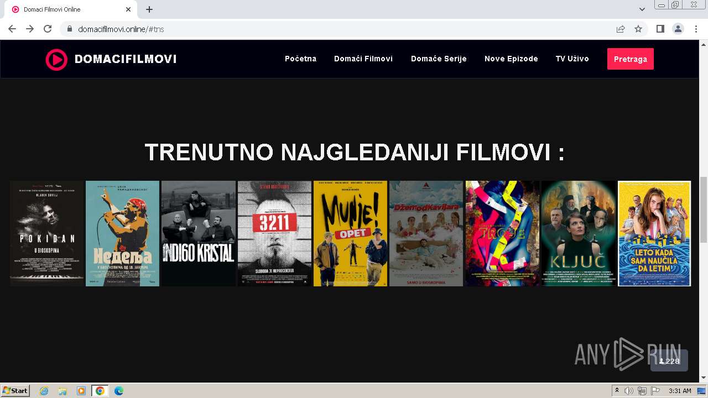This screenshot has width=708, height=398.
Task: Click scrollbar down arrow
Action: click(704, 378)
